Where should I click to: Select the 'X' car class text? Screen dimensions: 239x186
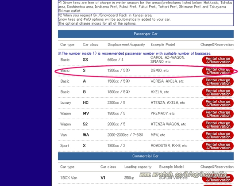84,145
